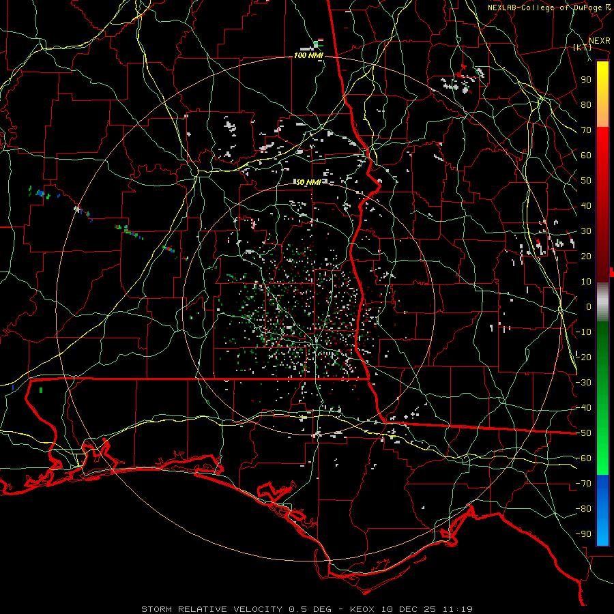Click the NEXR label above the scale
Image resolution: width=614 pixels, height=614 pixels.
pos(599,41)
